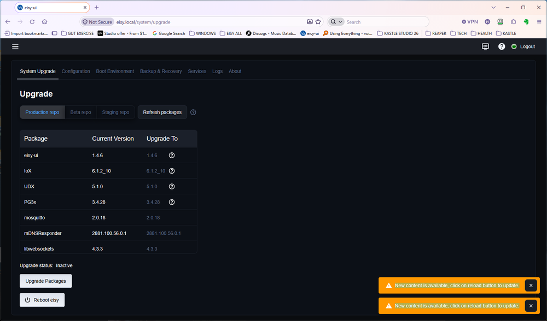This screenshot has height=321, width=547.
Task: Open the Configuration tab
Action: pos(75,71)
